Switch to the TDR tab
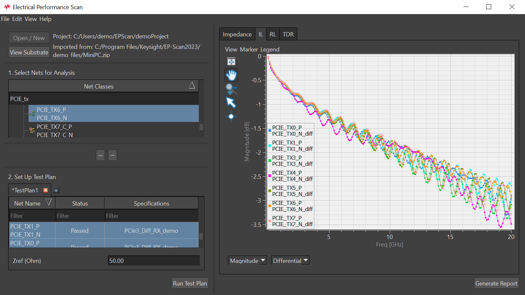Viewport: 525px width, 295px height. [x=288, y=34]
